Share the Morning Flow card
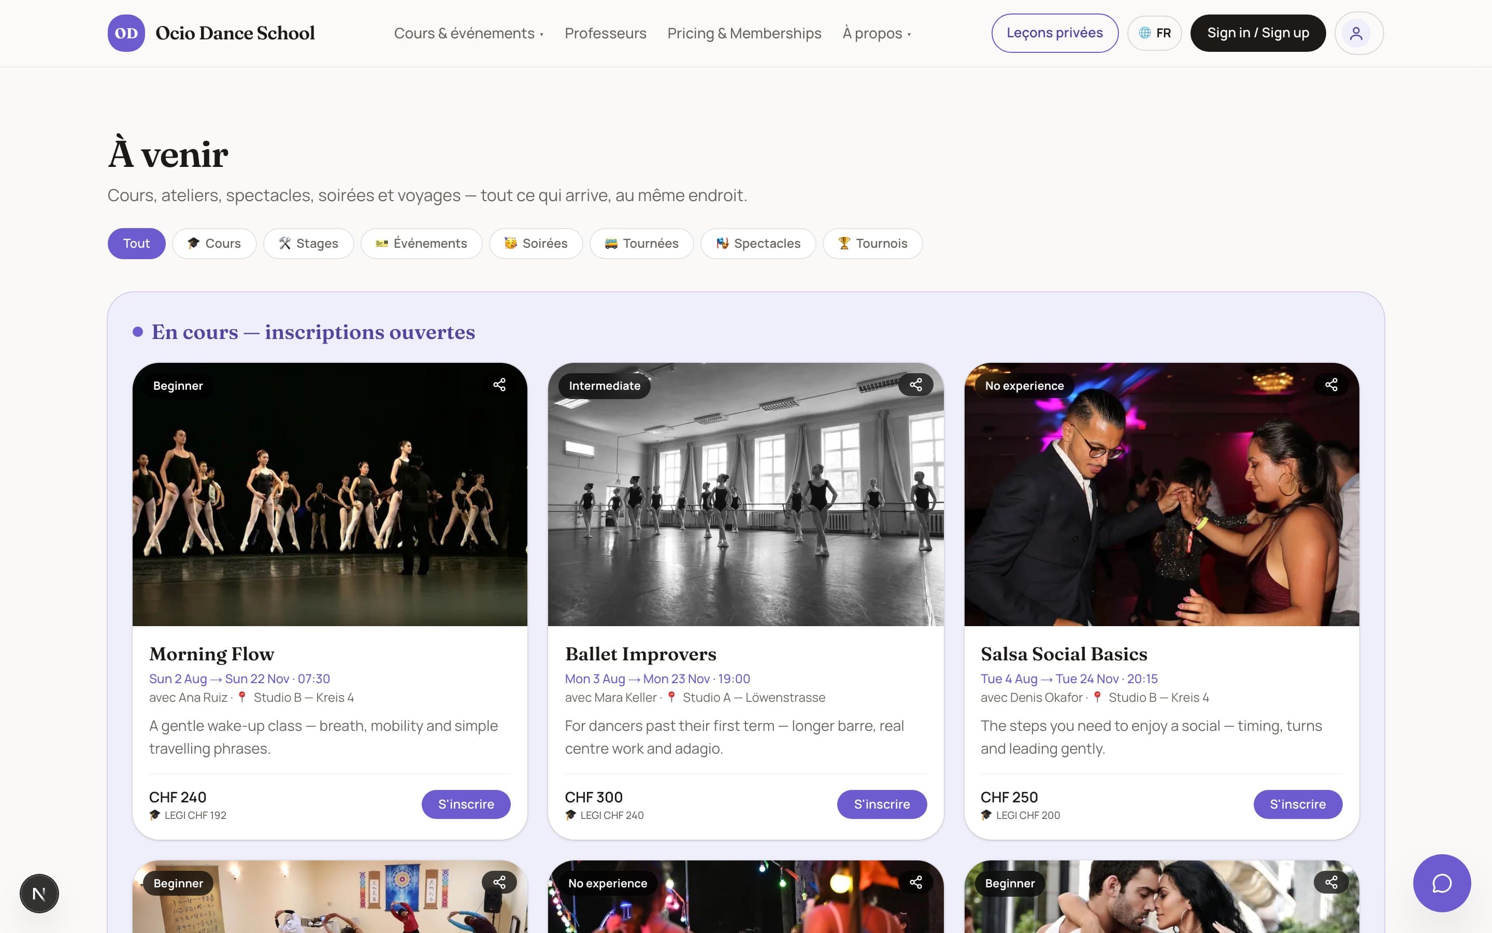Viewport: 1492px width, 933px height. (499, 385)
